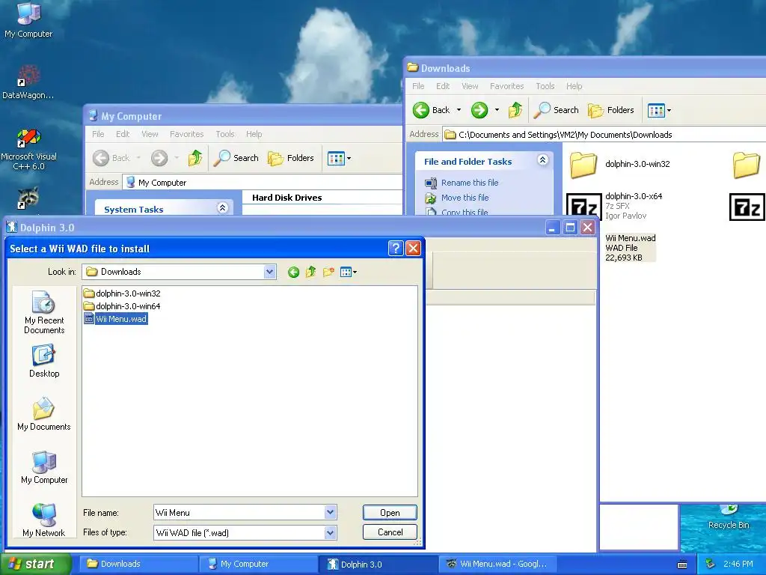Open My Computer desktop icon

(x=28, y=20)
